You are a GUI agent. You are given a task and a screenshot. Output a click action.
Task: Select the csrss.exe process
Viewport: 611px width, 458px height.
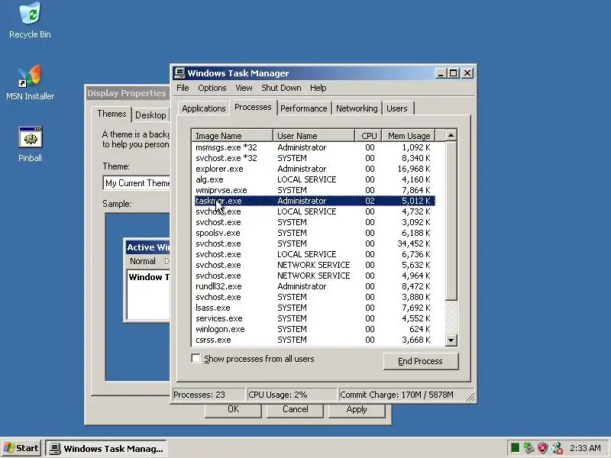coord(315,340)
